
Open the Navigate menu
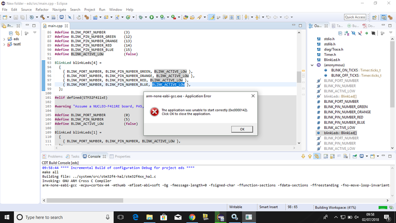click(x=59, y=10)
